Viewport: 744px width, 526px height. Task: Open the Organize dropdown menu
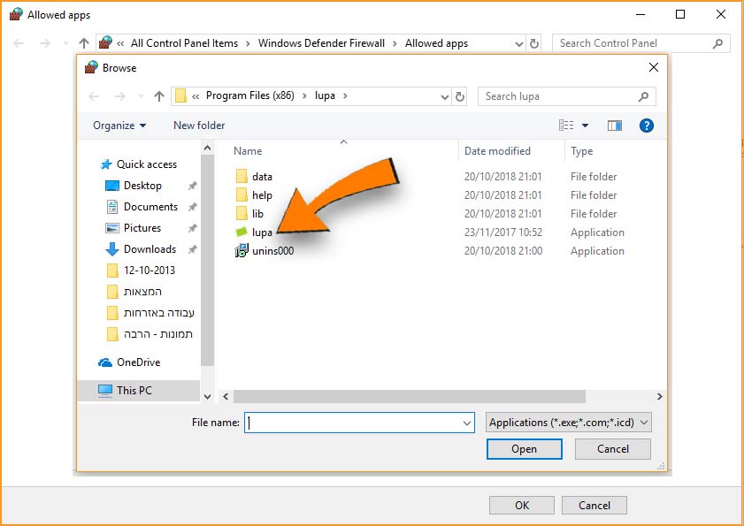[119, 126]
